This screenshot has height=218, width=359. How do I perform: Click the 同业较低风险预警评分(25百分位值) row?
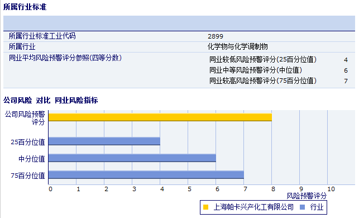[279, 60]
